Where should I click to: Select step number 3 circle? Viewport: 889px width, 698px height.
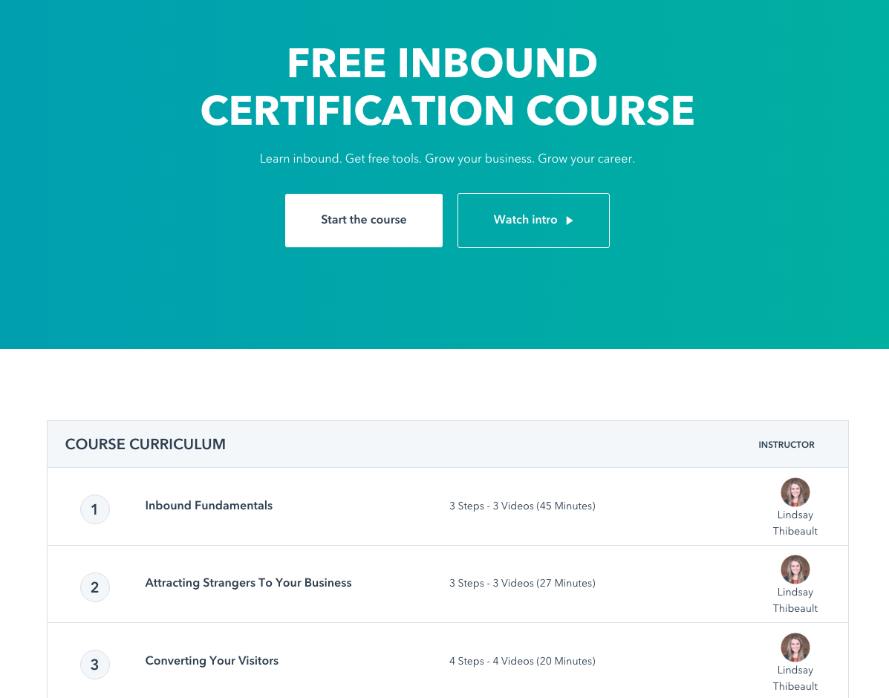pos(94,665)
